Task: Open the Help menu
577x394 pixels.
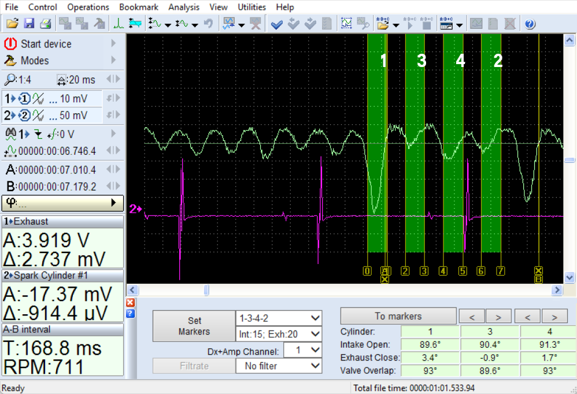Action: [x=285, y=7]
